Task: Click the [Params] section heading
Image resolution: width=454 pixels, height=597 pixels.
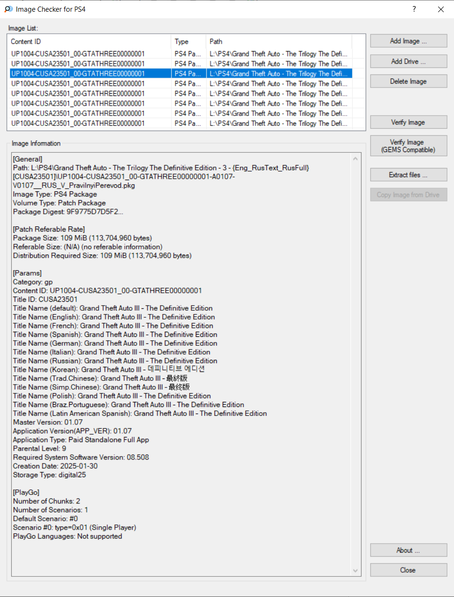Action: click(27, 273)
